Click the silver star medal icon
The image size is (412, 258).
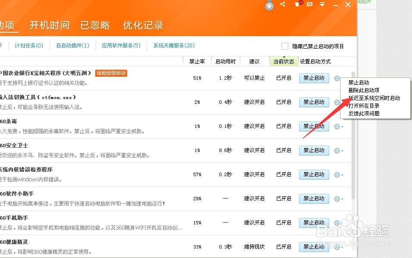(x=269, y=6)
